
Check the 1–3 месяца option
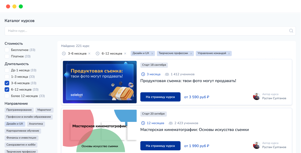click(x=7, y=77)
